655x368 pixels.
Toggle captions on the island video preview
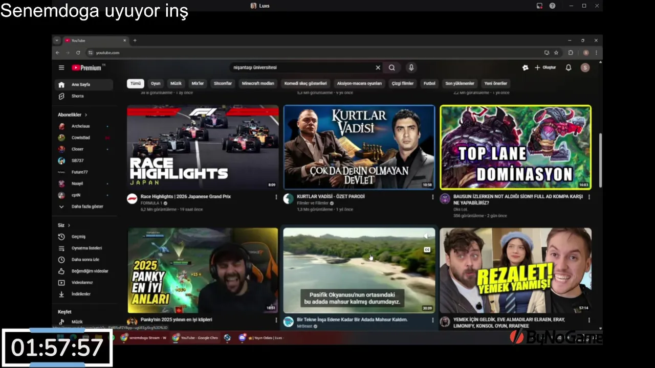coord(427,250)
